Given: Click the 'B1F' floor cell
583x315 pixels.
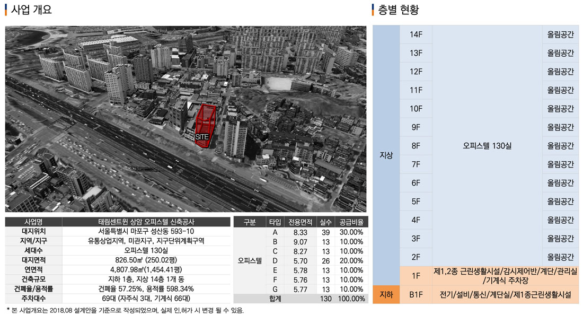Looking at the screenshot, I should point(416,294).
